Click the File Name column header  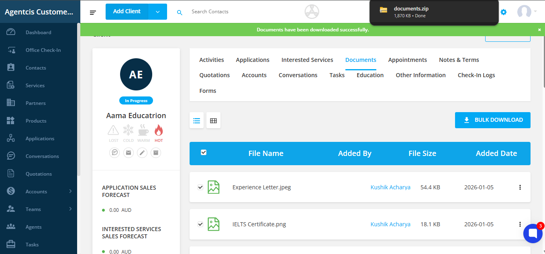tap(266, 154)
